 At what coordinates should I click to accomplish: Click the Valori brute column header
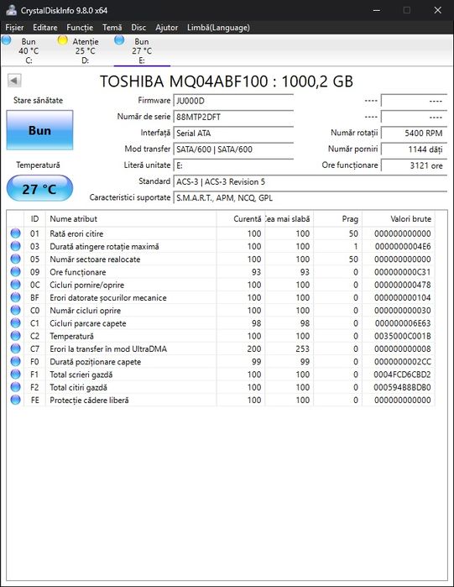(399, 219)
